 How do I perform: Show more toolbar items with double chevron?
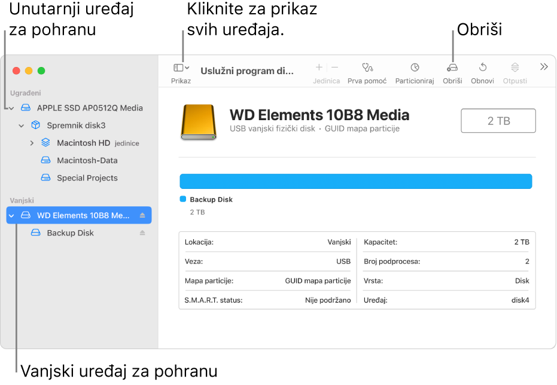[x=544, y=67]
